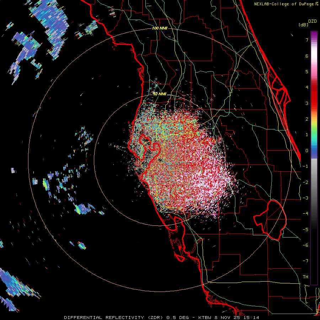Click the 0 value on the color scale
Screen dimensions: 320x320
pyautogui.click(x=307, y=151)
